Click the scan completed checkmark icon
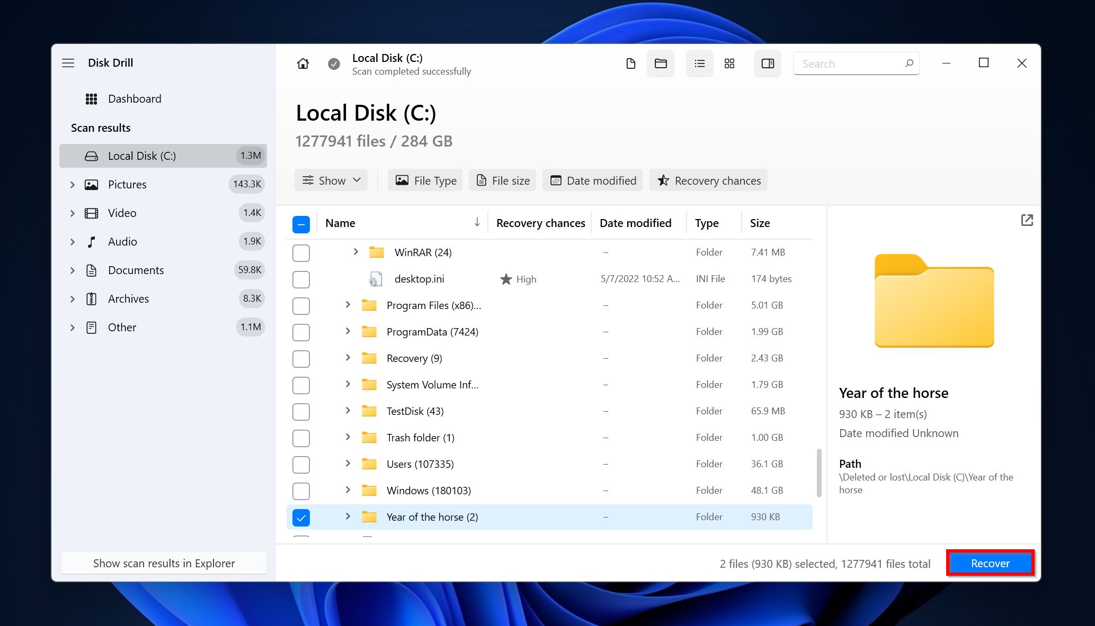 (334, 63)
